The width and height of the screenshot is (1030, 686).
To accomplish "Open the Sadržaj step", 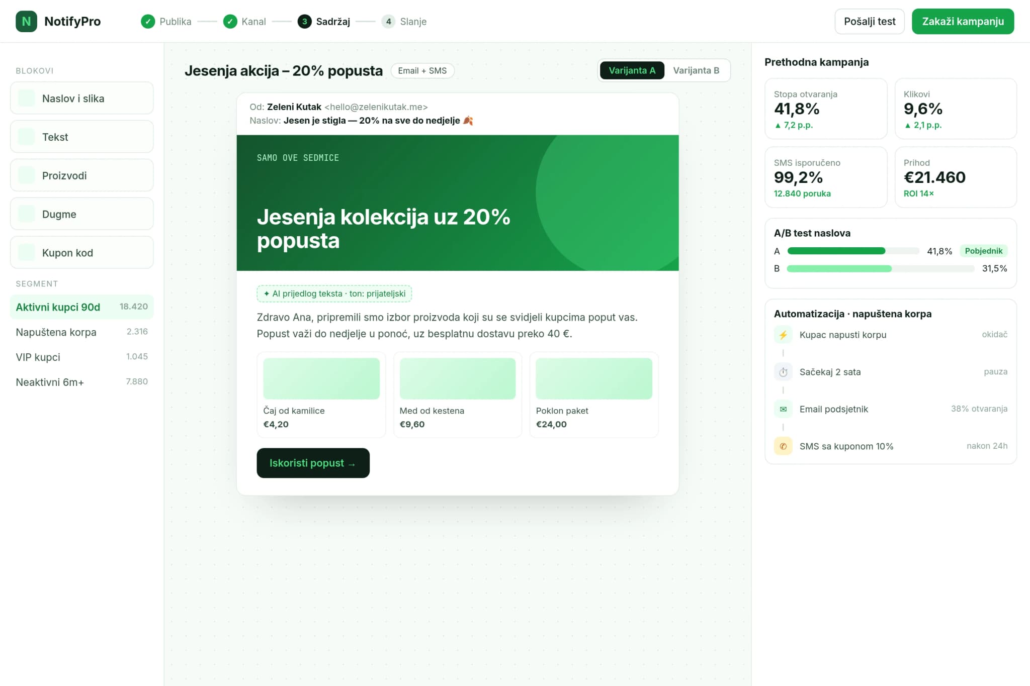I will 323,22.
